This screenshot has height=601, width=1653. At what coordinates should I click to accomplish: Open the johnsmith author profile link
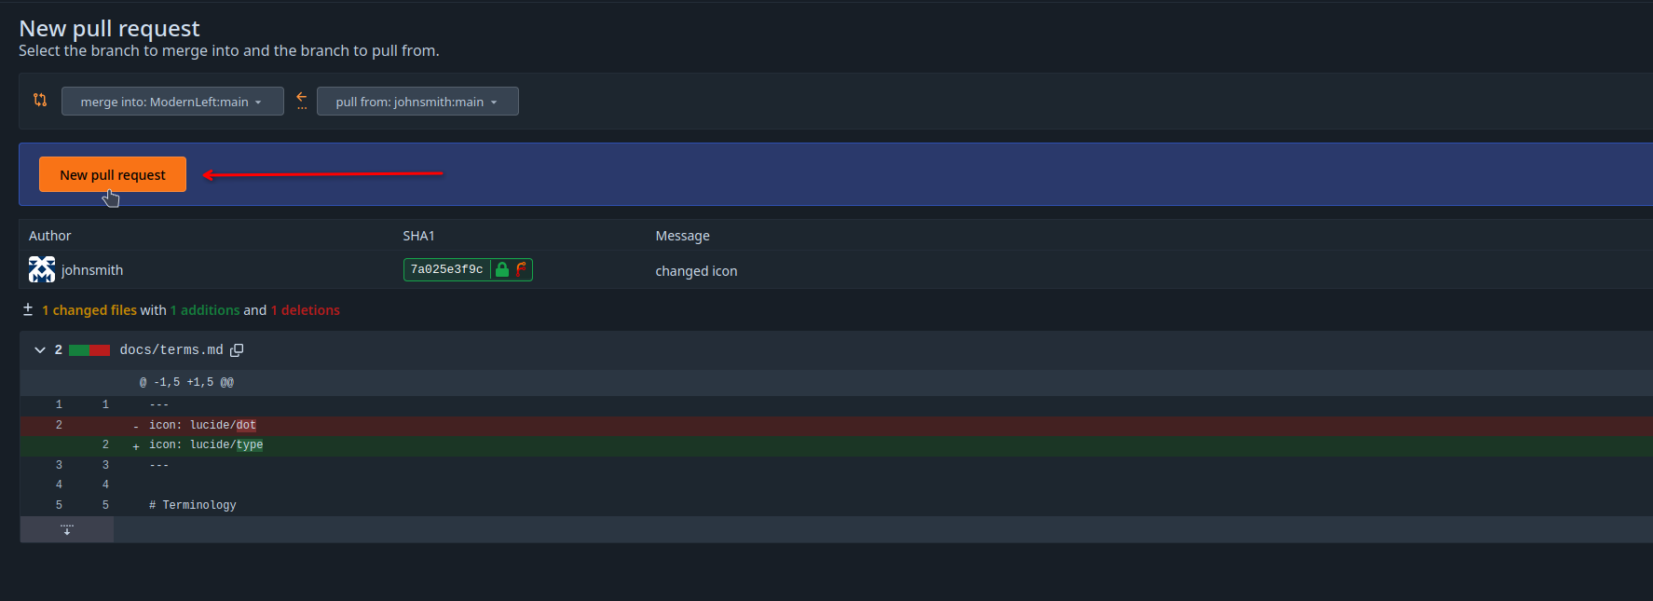pos(92,270)
